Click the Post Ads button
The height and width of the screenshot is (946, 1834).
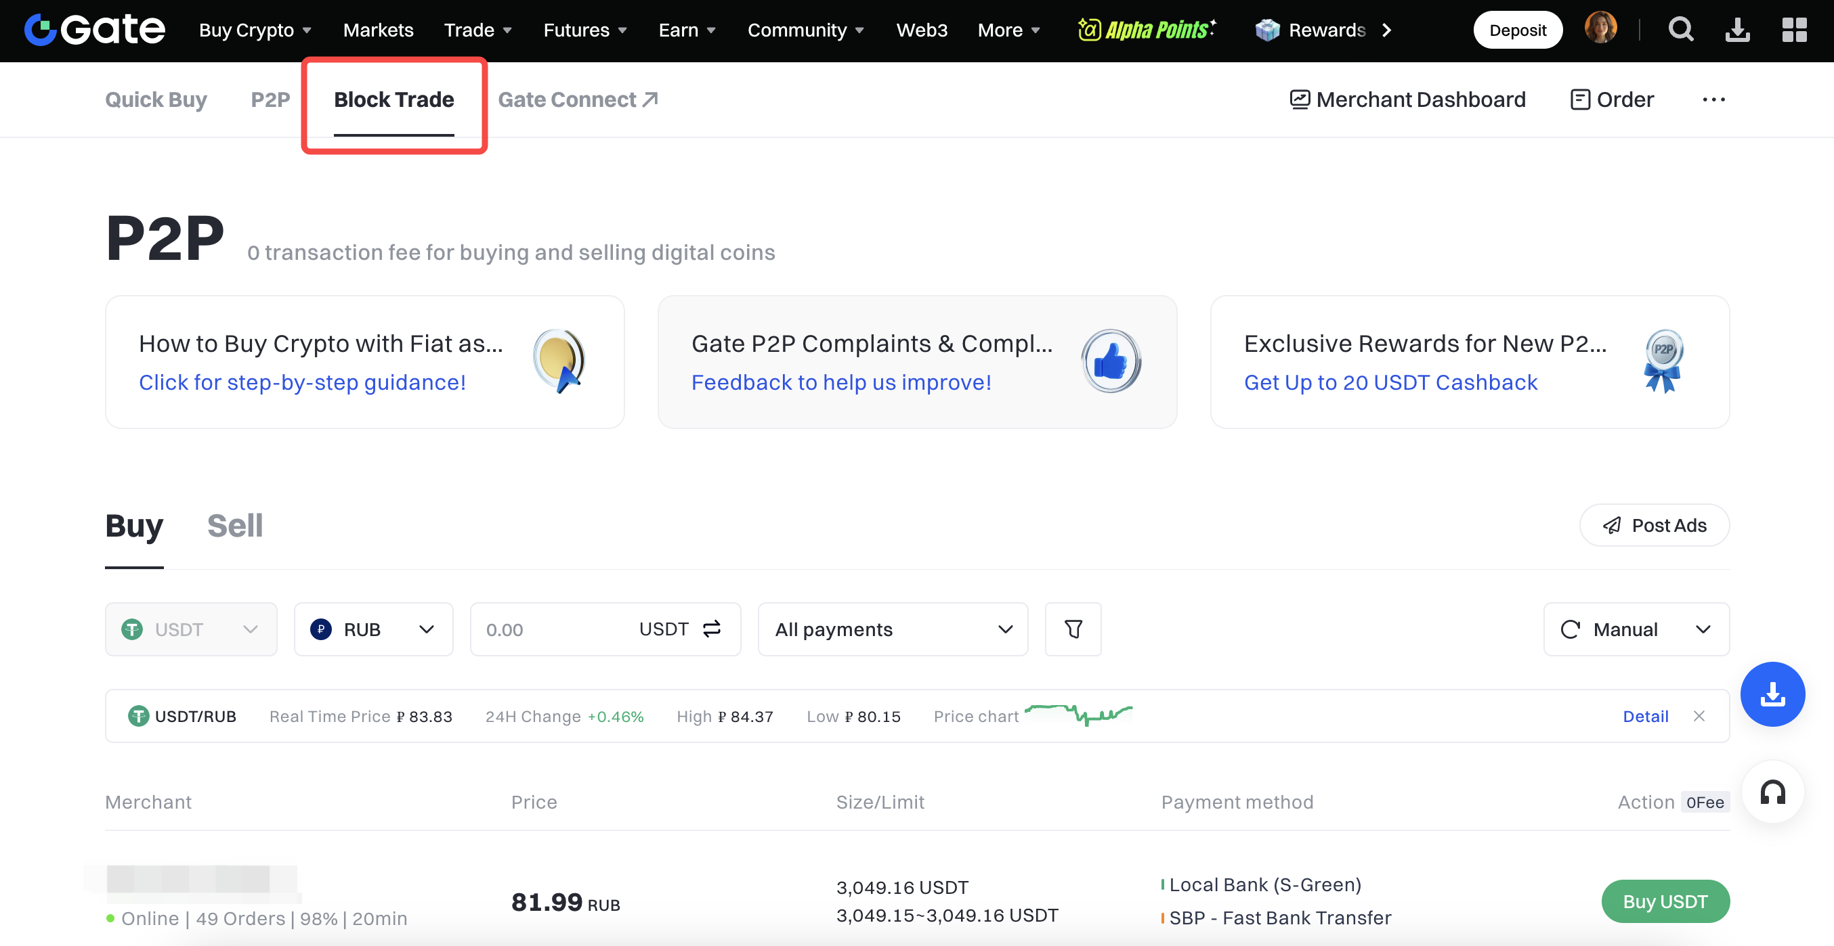coord(1654,526)
